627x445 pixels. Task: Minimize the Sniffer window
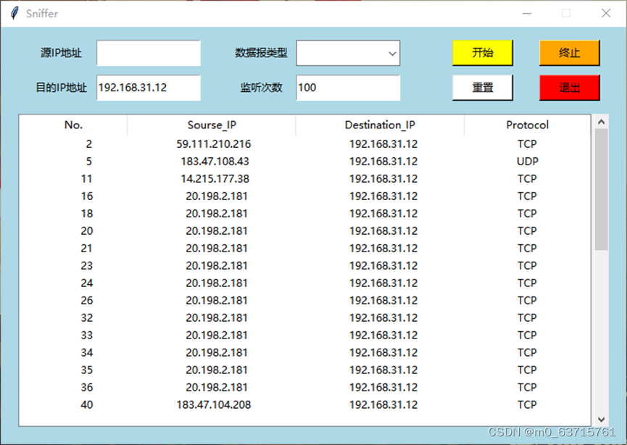pyautogui.click(x=527, y=13)
